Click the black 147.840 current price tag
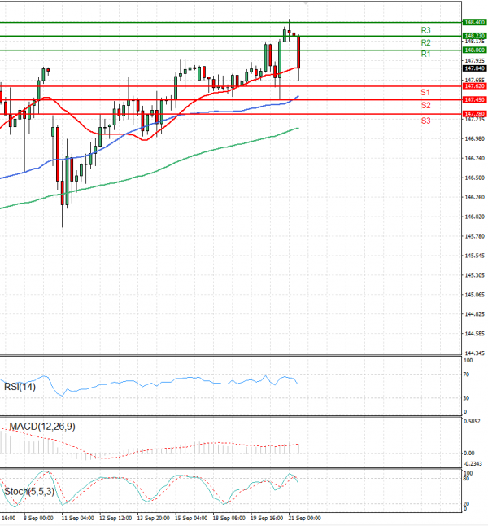Viewport: 488px width, 526px height. pyautogui.click(x=474, y=68)
